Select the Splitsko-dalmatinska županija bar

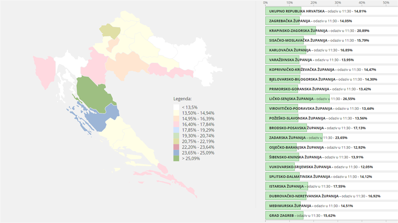pyautogui.click(x=282, y=177)
